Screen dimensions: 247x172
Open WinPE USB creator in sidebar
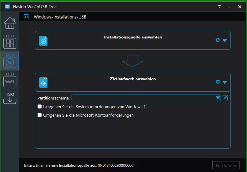click(x=10, y=80)
